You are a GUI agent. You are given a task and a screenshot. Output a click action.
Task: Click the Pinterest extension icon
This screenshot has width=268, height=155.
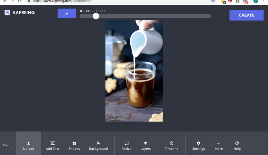click(230, 1)
